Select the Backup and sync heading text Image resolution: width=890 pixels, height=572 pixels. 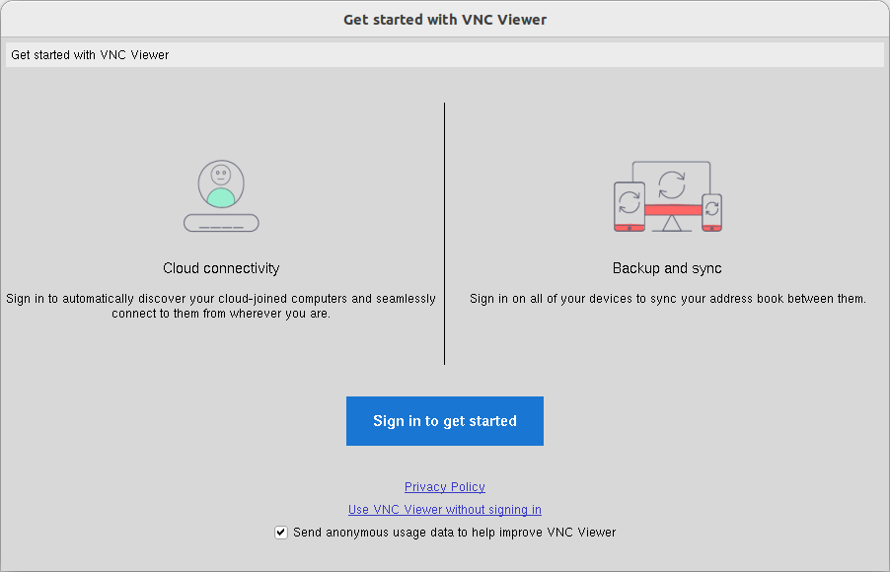tap(667, 268)
